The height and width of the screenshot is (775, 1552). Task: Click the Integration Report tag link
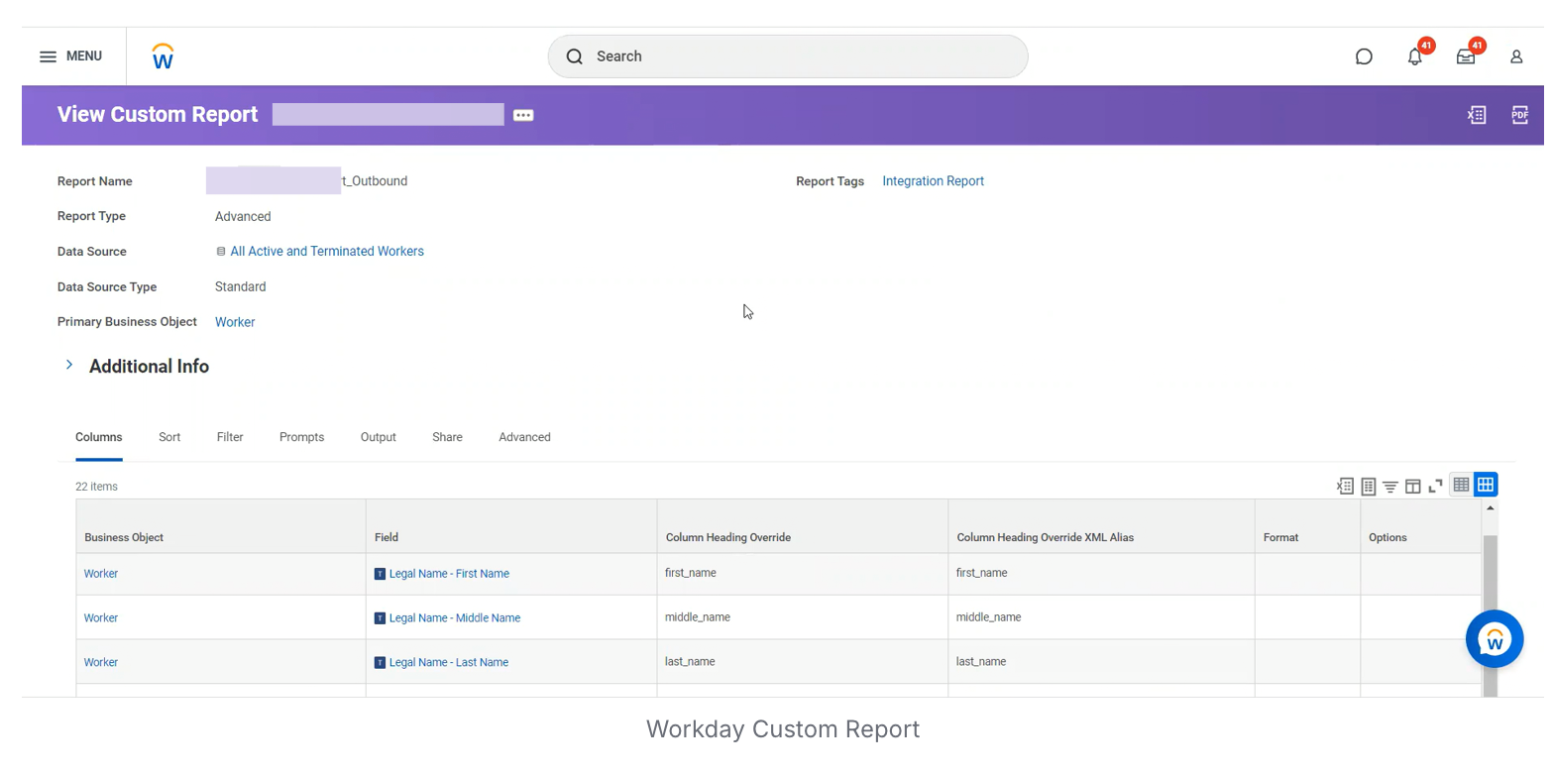point(933,181)
